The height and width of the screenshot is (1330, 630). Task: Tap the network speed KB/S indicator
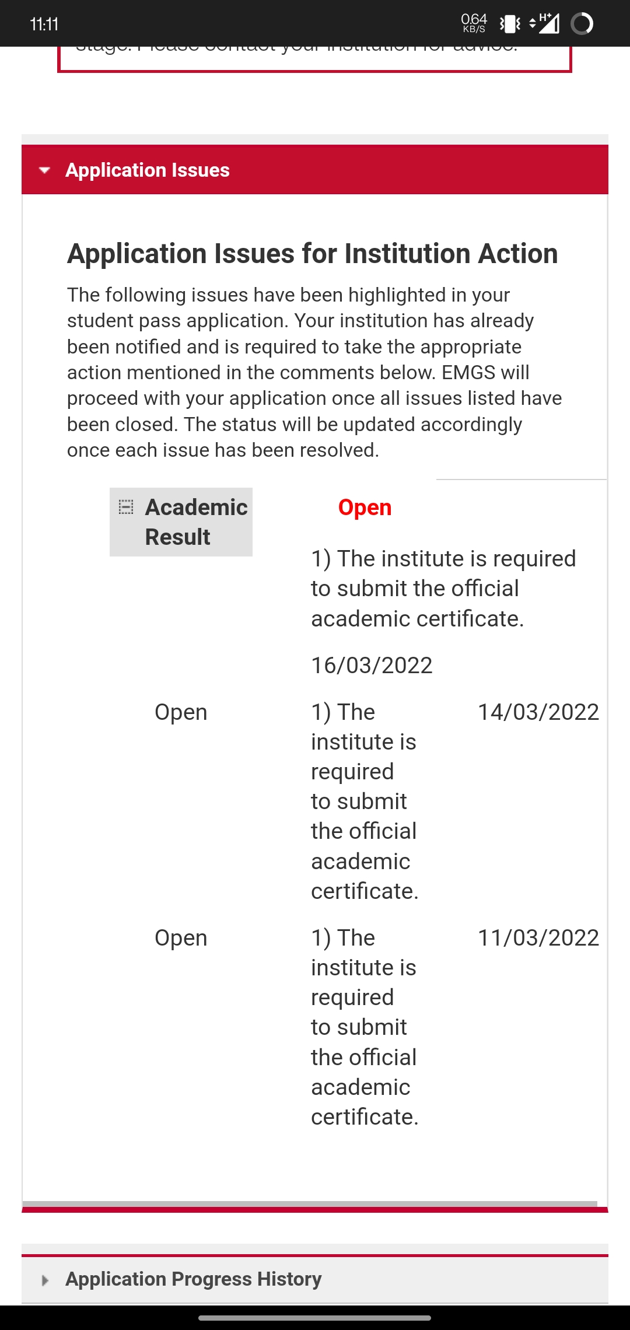pyautogui.click(x=474, y=23)
